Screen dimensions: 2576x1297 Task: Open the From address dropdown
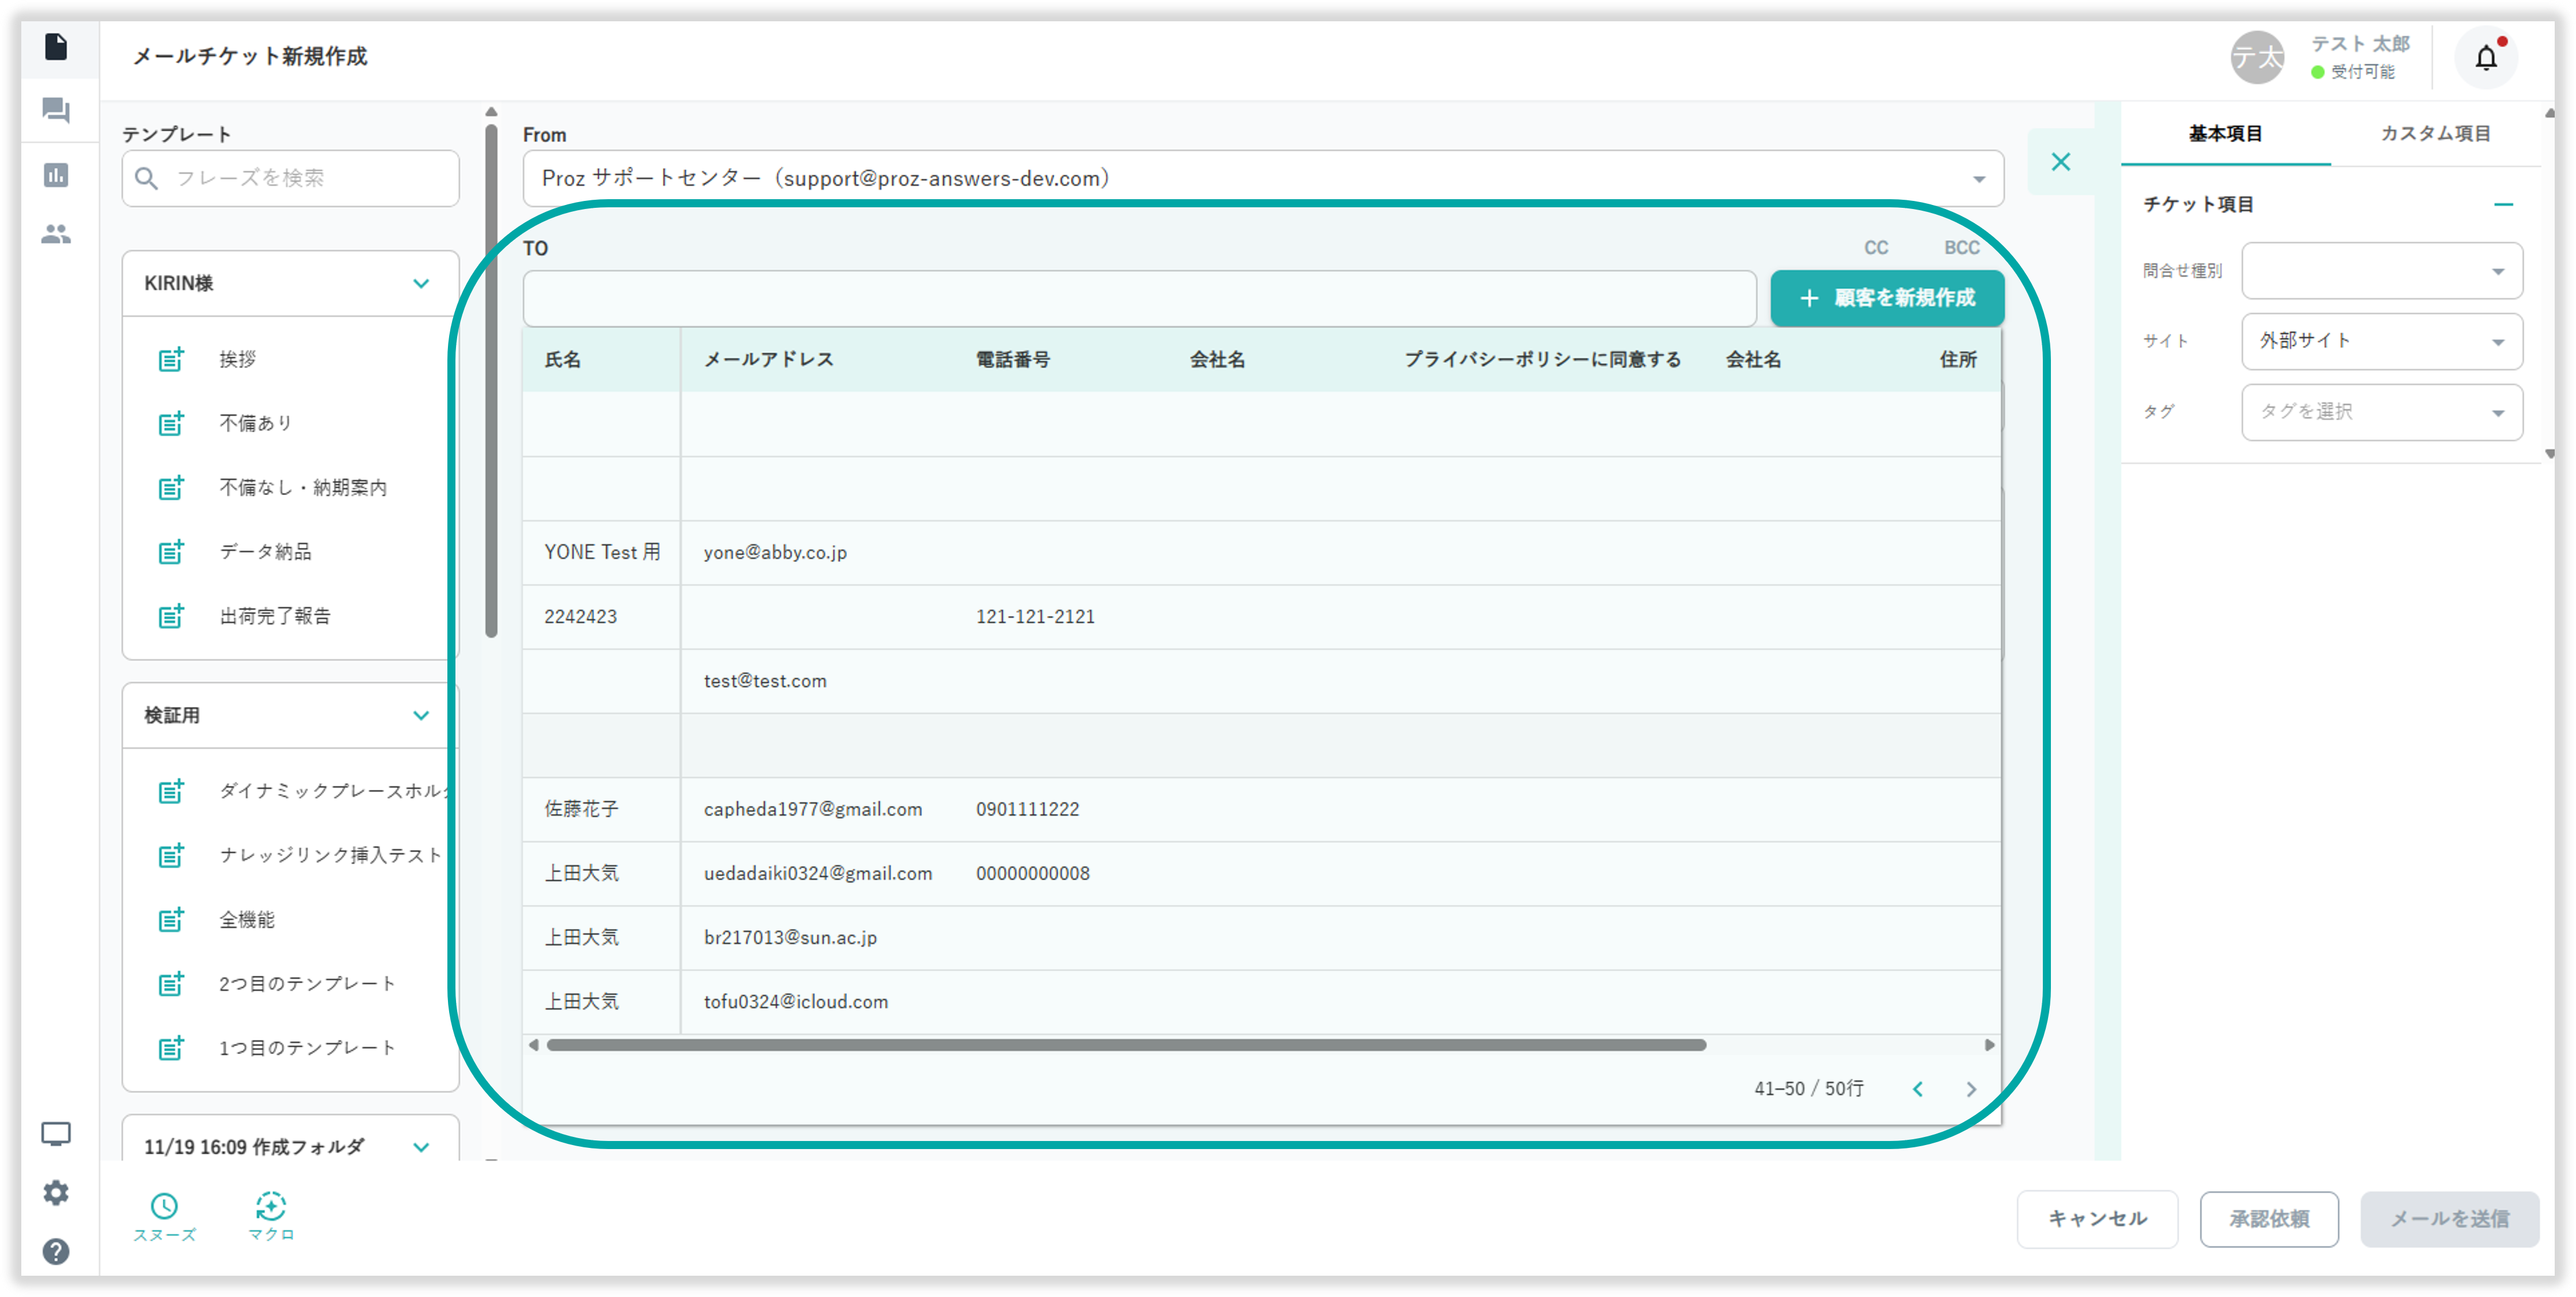pos(1978,179)
